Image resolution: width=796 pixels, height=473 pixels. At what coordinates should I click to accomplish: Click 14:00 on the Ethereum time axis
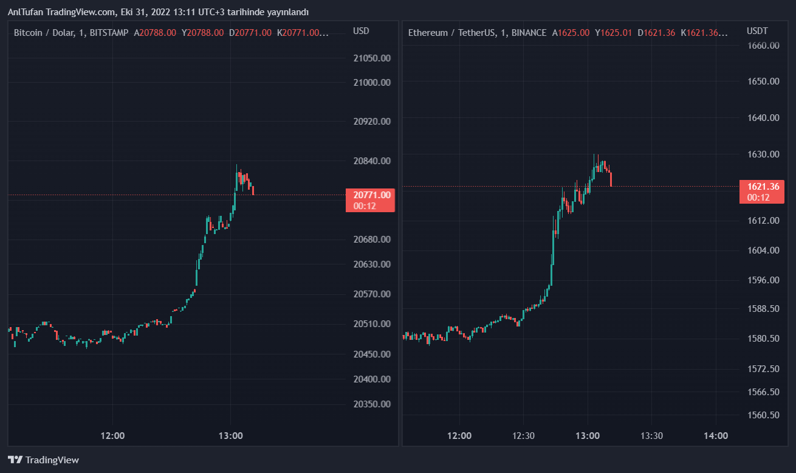tap(715, 436)
